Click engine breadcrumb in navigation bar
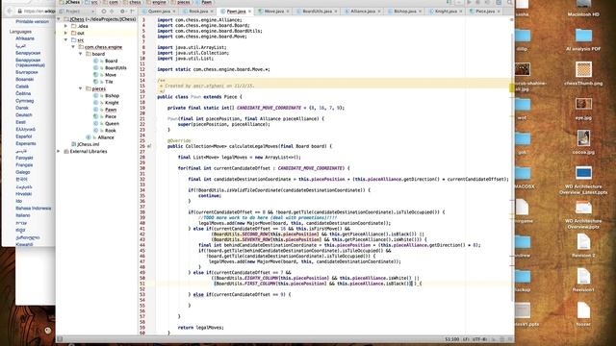Image resolution: width=616 pixels, height=346 pixels. coord(159,2)
